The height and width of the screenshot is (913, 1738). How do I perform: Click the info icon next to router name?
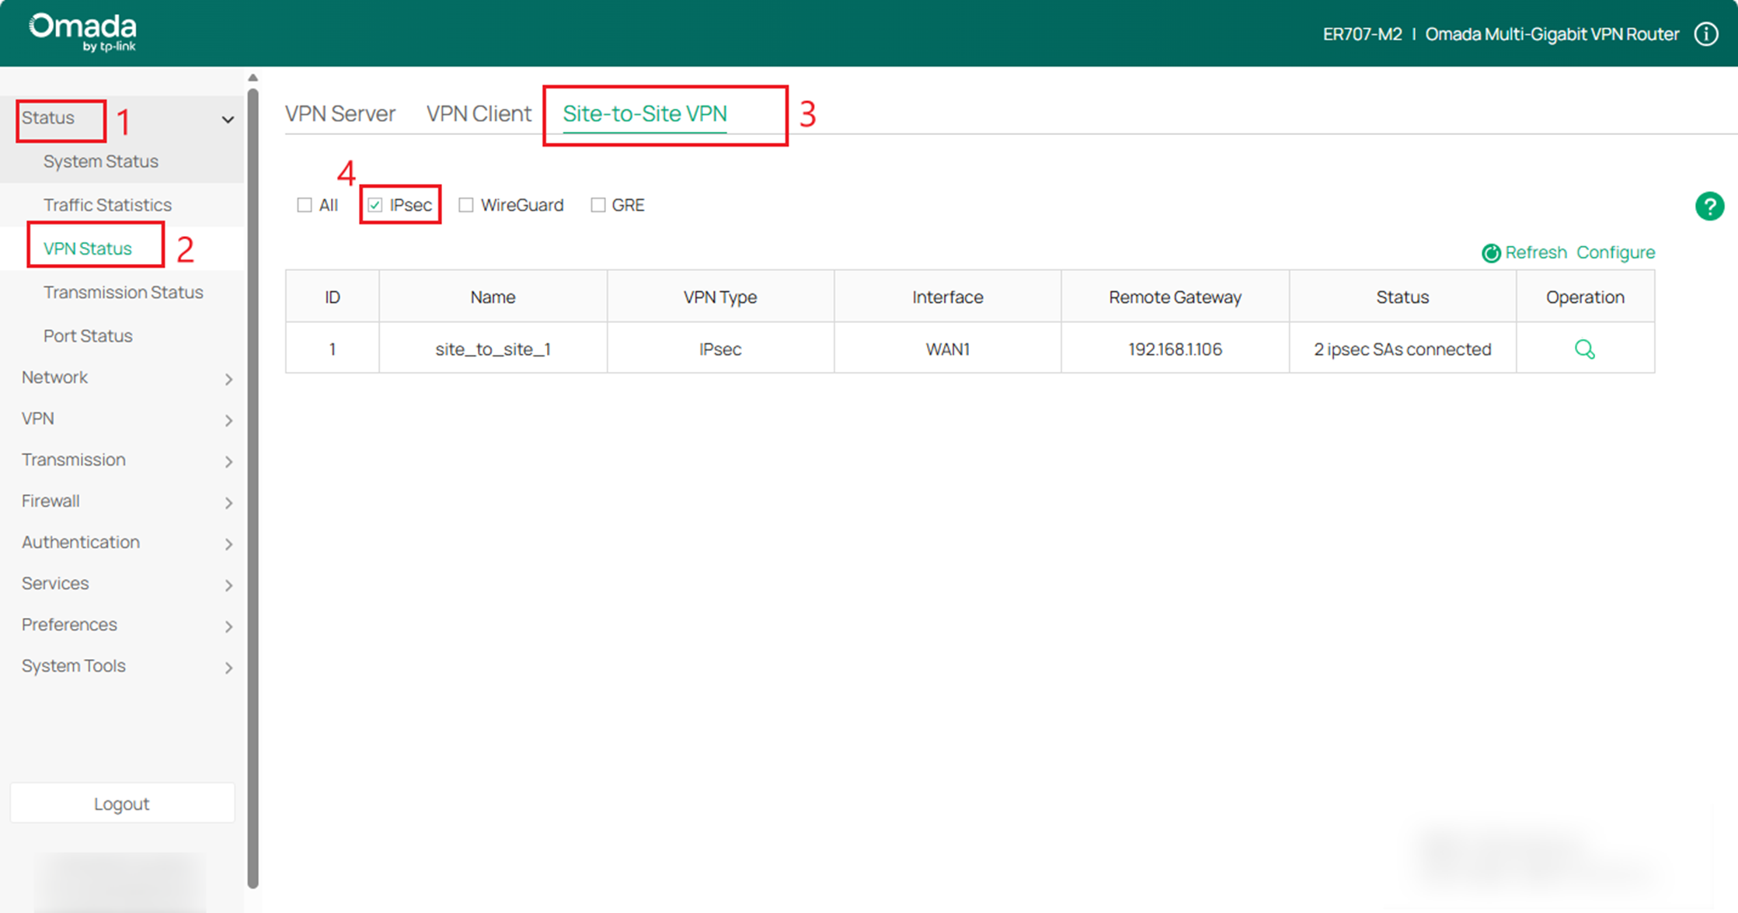coord(1706,33)
